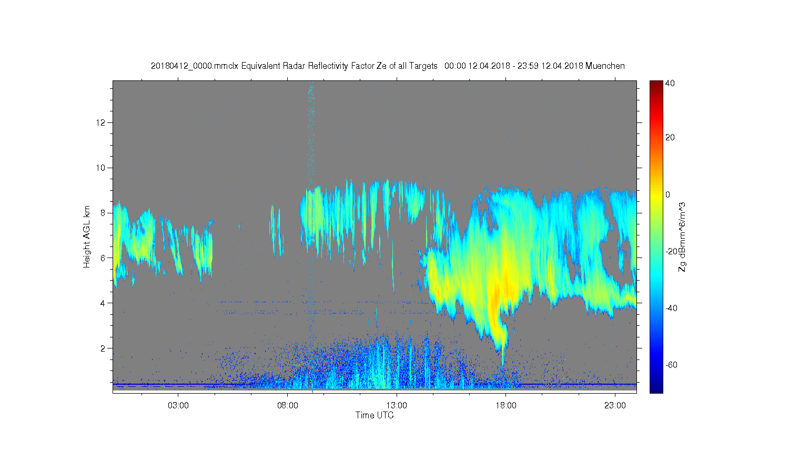Image resolution: width=789 pixels, height=473 pixels.
Task: Click the 03:00 time tick label
Action: coord(178,406)
